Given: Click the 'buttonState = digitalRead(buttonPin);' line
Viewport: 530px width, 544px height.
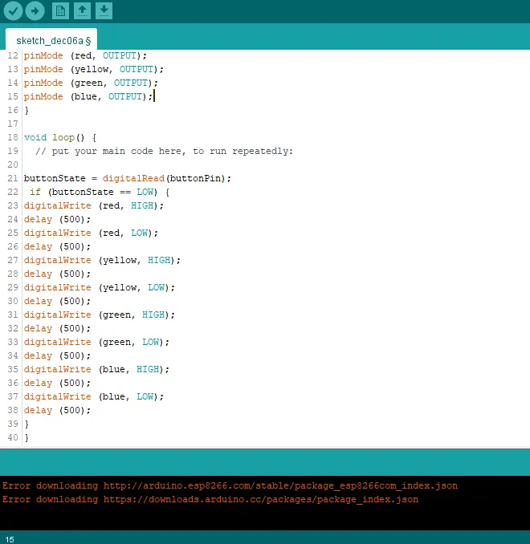Looking at the screenshot, I should click(x=128, y=179).
